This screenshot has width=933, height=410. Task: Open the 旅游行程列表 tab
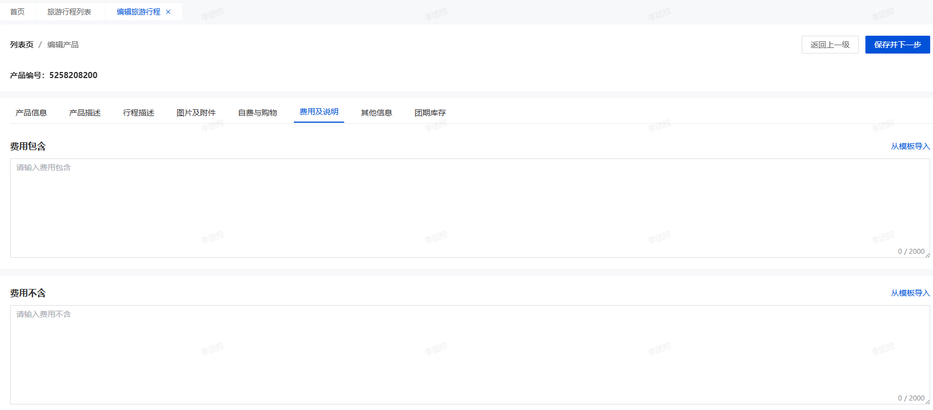click(69, 12)
